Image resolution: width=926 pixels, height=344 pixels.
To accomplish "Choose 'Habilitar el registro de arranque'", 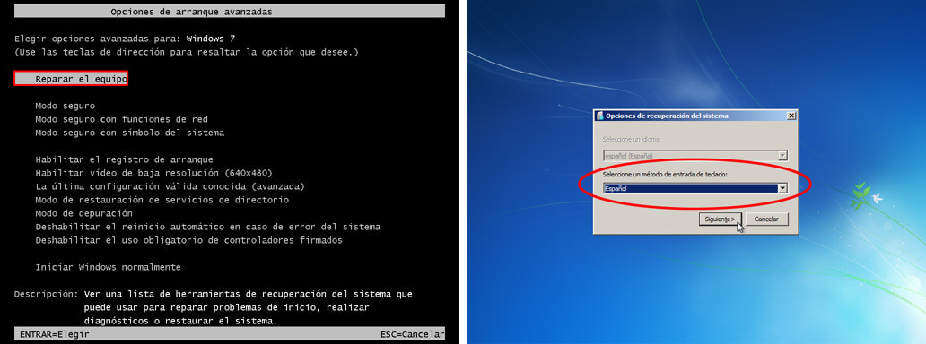I will coord(124,159).
